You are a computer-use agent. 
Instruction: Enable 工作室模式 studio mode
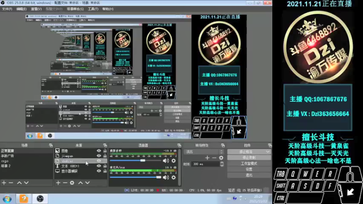pyautogui.click(x=249, y=163)
